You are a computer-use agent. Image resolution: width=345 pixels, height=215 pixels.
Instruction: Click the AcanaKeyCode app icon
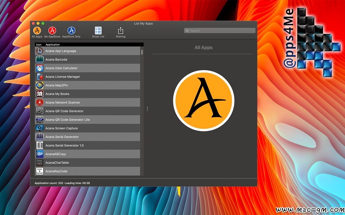pos(40,171)
